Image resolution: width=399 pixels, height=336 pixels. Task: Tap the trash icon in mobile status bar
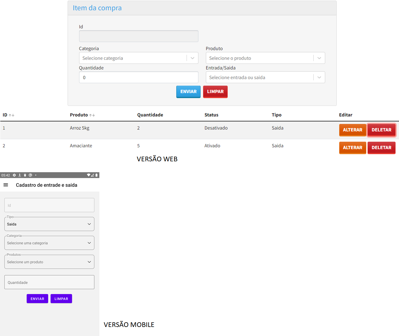coord(25,175)
